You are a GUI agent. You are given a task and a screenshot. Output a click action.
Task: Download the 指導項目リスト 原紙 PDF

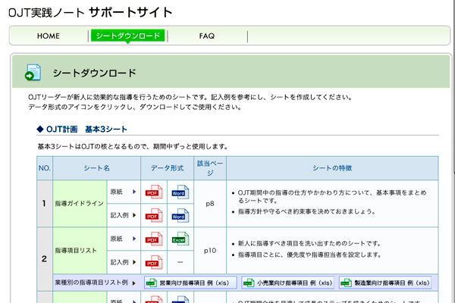click(154, 239)
